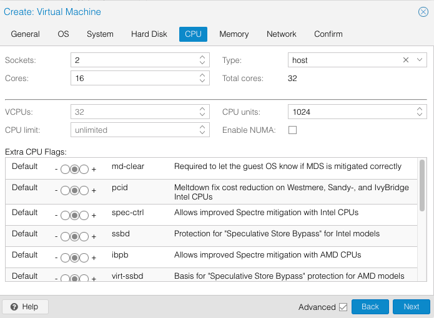Open the Hard Disk tab
434x318 pixels.
tap(149, 34)
